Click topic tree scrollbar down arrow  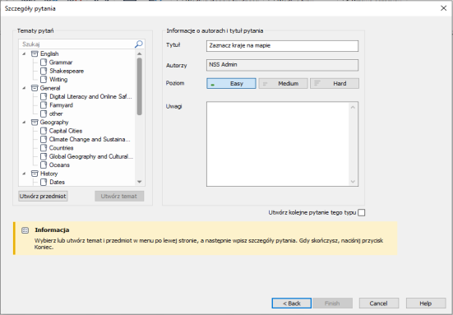140,182
